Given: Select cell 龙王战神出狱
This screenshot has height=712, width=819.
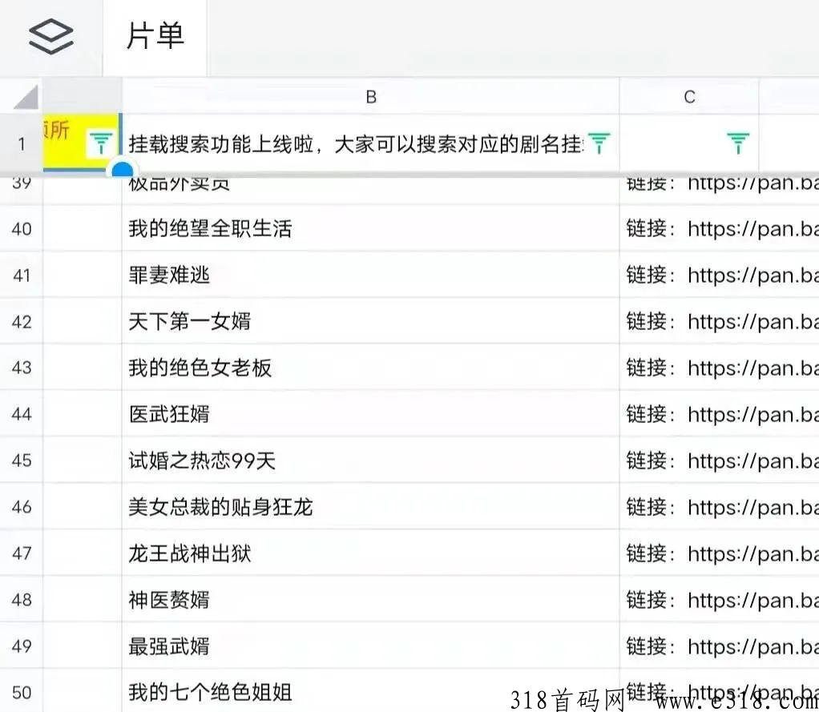Looking at the screenshot, I should (371, 553).
